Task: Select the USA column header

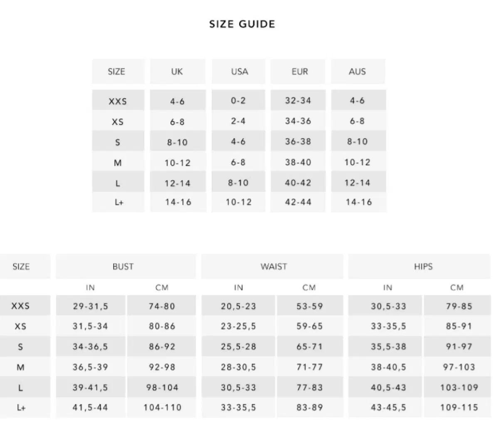Action: (239, 72)
